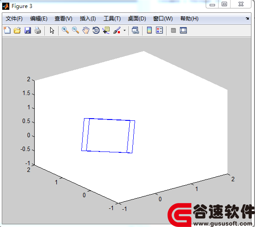The width and height of the screenshot is (255, 227).
Task: Click the dock arrow at menu bar right
Action: tap(247, 19)
